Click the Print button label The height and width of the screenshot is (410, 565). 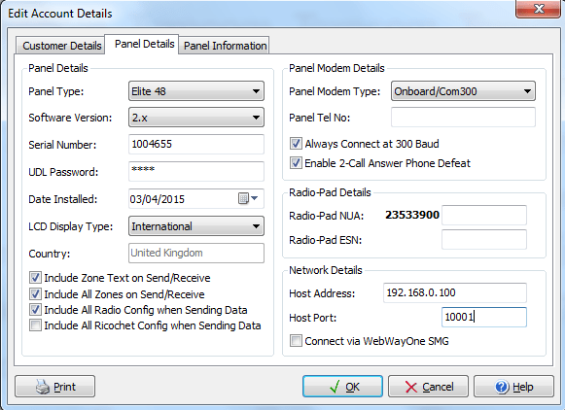click(64, 387)
